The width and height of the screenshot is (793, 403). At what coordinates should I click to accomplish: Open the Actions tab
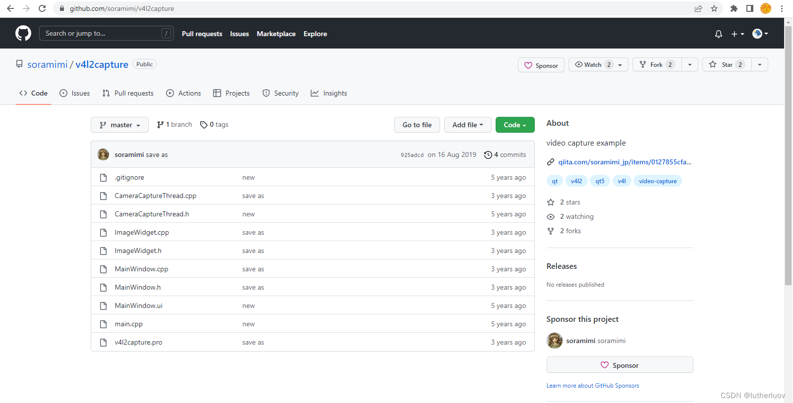183,93
